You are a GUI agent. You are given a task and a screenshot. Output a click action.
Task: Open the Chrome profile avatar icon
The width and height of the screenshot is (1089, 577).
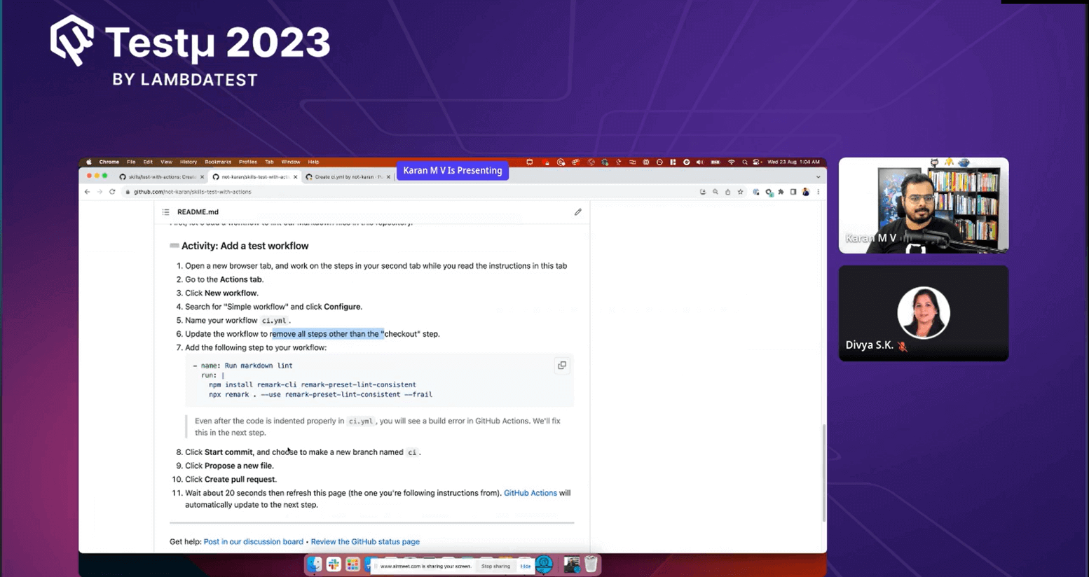click(806, 192)
